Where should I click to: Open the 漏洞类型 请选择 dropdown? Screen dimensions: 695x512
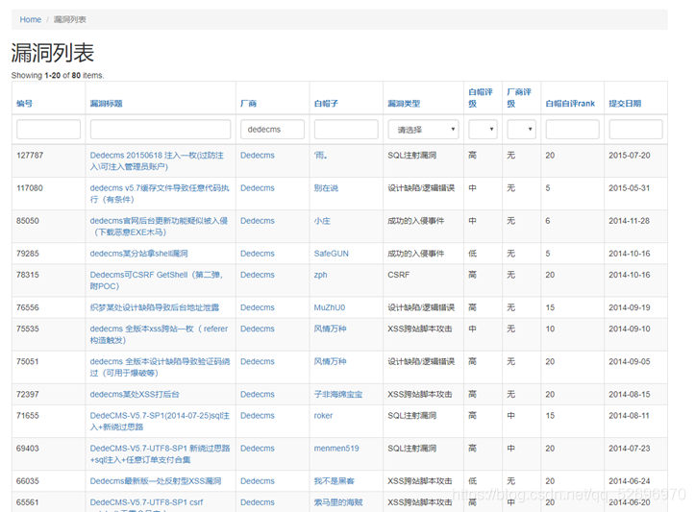[x=423, y=130]
